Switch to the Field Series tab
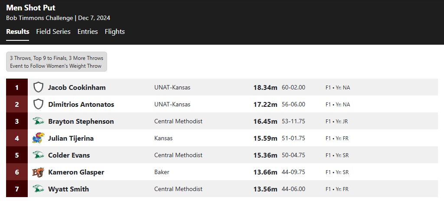This screenshot has width=444, height=201. (53, 31)
